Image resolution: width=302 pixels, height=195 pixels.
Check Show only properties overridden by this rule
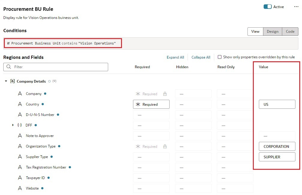coord(219,57)
